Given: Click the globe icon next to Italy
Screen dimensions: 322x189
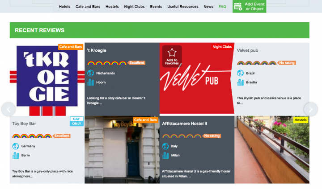Looking at the screenshot, I should 165,146.
